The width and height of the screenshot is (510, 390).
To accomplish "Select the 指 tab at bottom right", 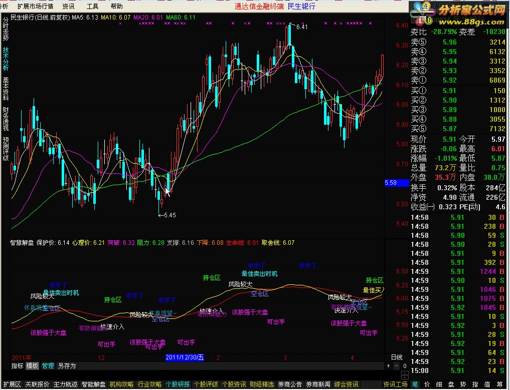I will point(475,384).
